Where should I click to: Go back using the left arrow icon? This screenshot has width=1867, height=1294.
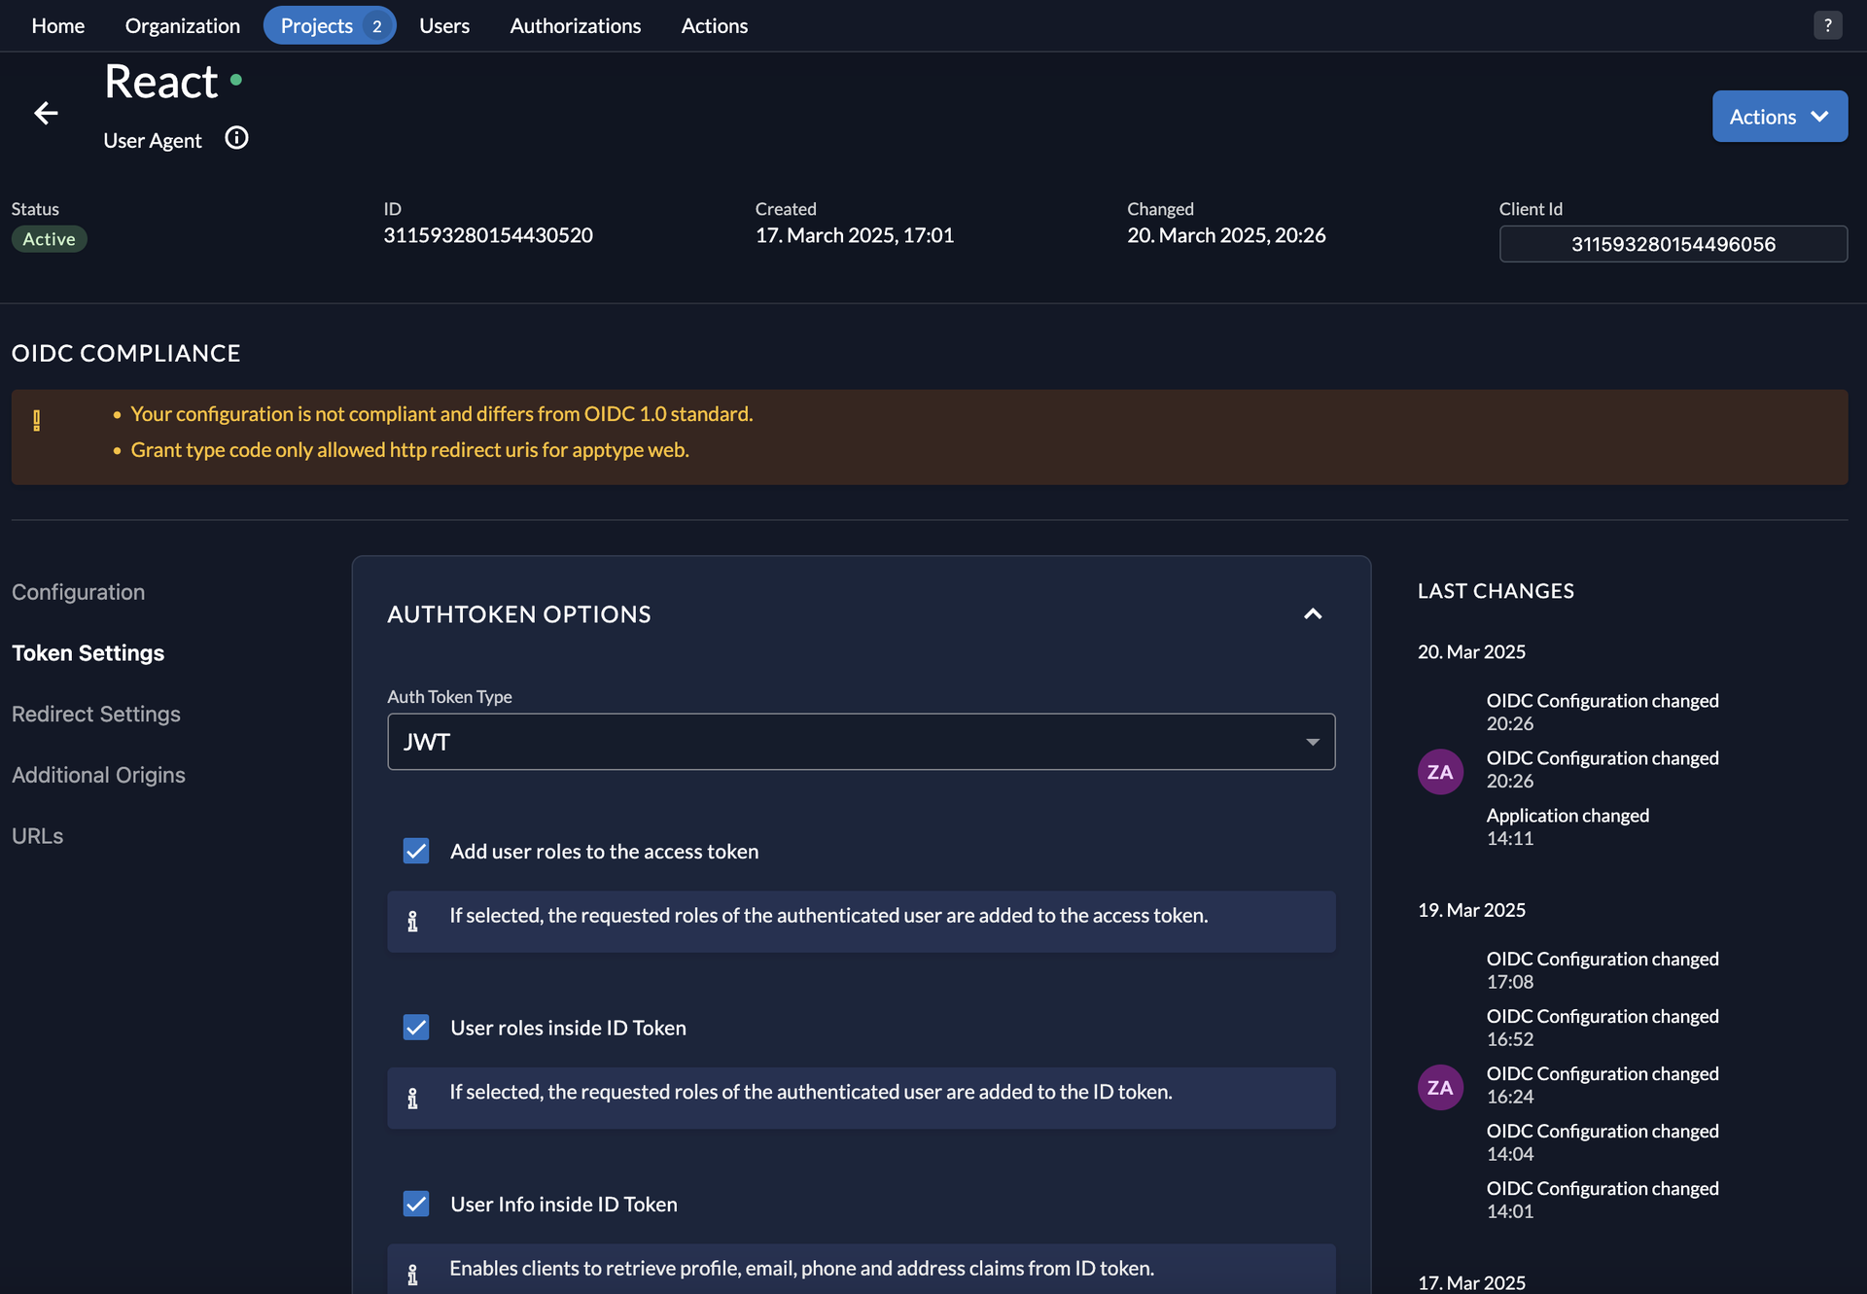point(46,114)
